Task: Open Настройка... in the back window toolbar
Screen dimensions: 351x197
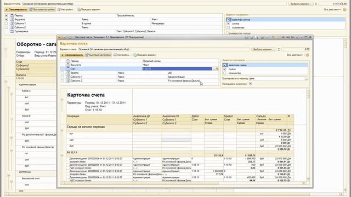Action: 66,10
